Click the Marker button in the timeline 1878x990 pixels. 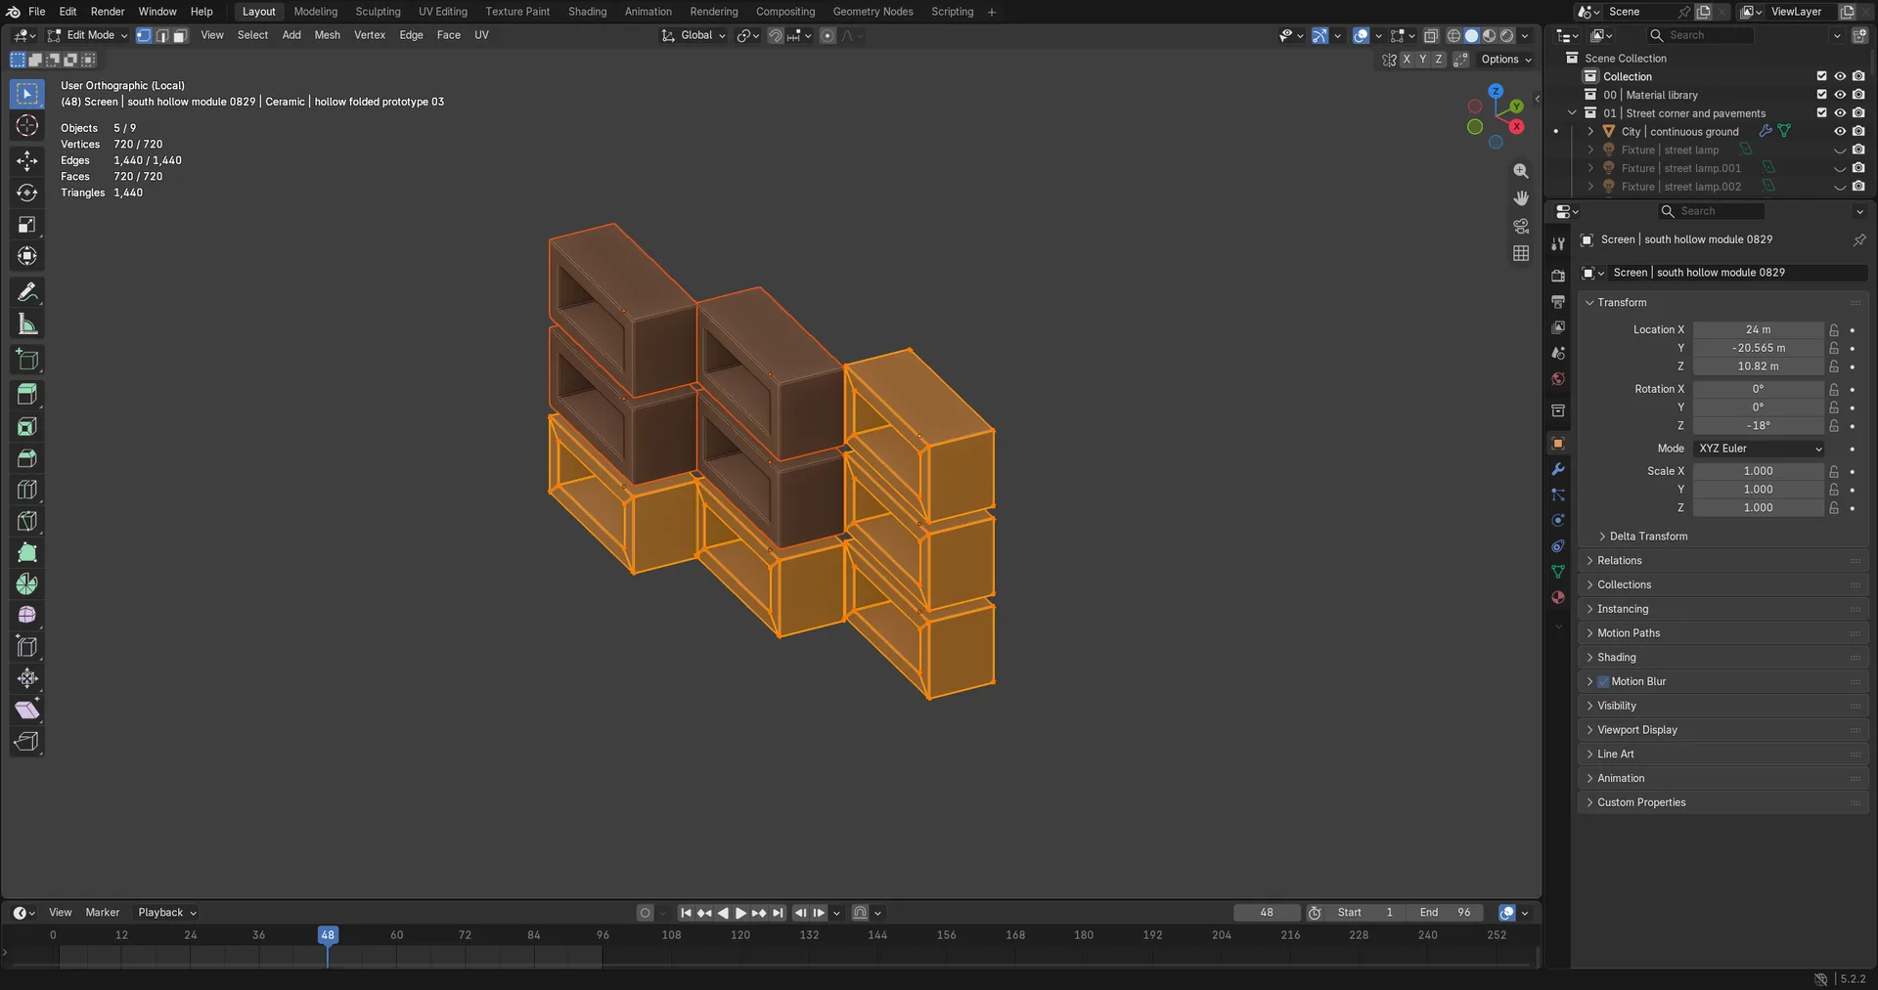[103, 913]
